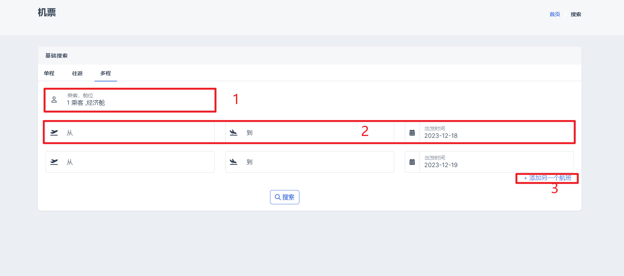The image size is (624, 276).
Task: Click takeoff plane icon in first flight row
Action: (54, 133)
